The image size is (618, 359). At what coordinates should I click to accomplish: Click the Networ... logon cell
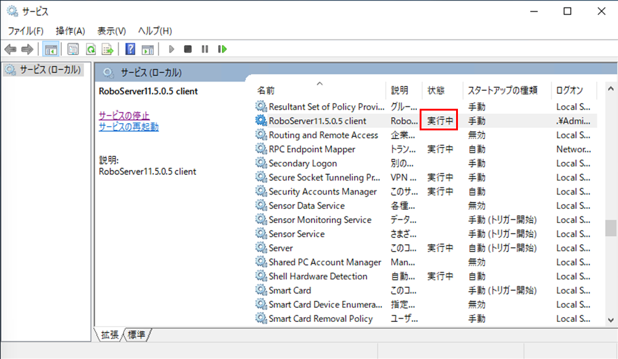(x=574, y=150)
